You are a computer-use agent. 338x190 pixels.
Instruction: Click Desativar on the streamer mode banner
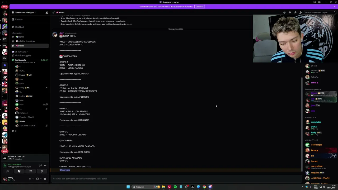click(200, 7)
